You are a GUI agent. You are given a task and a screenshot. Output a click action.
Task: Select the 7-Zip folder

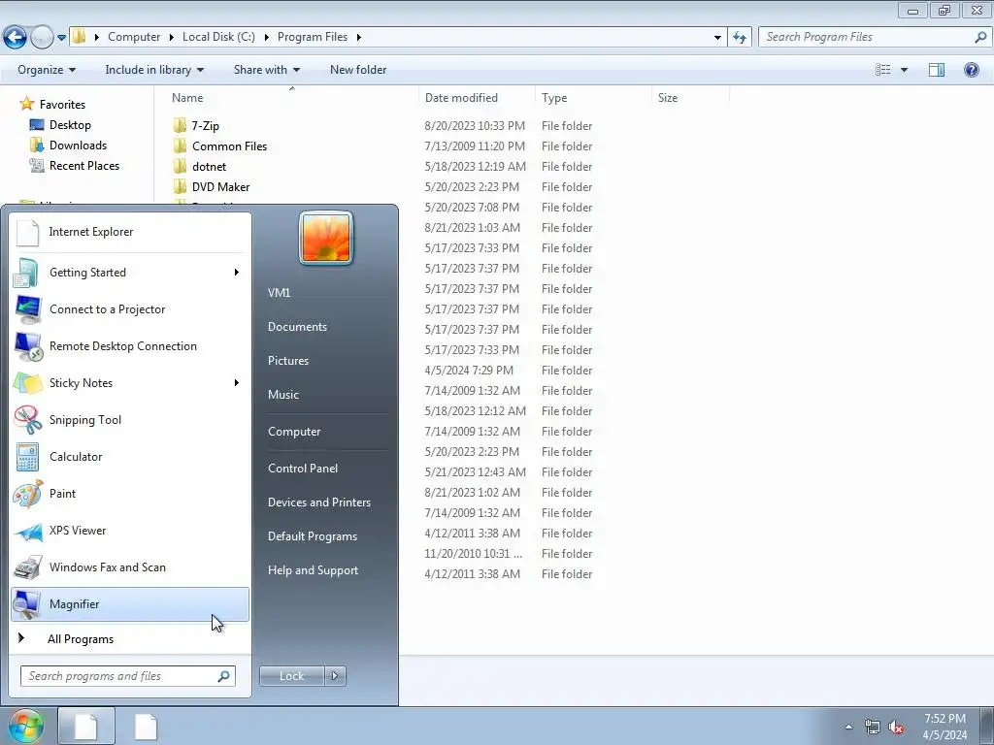(206, 126)
